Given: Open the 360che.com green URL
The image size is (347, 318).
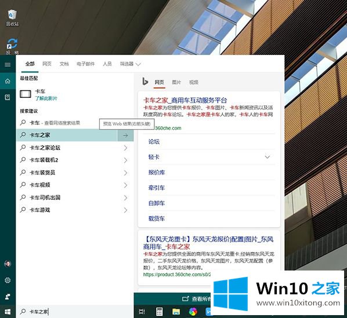Looking at the screenshot, I should 168,128.
